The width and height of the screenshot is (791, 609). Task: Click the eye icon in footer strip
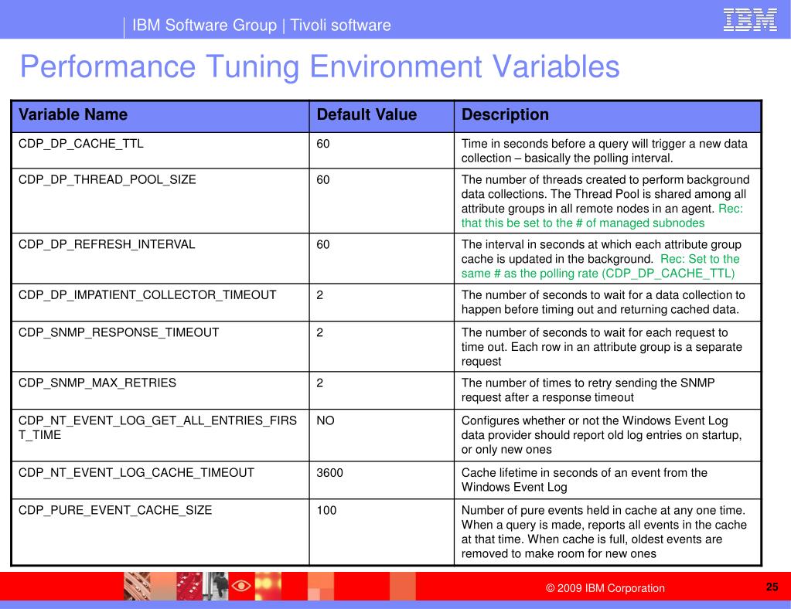click(x=241, y=586)
